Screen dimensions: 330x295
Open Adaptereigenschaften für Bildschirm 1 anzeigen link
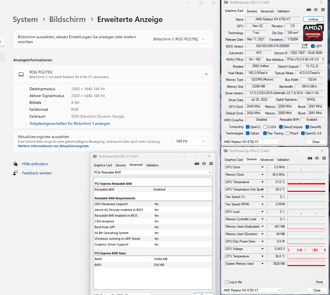tap(70, 124)
